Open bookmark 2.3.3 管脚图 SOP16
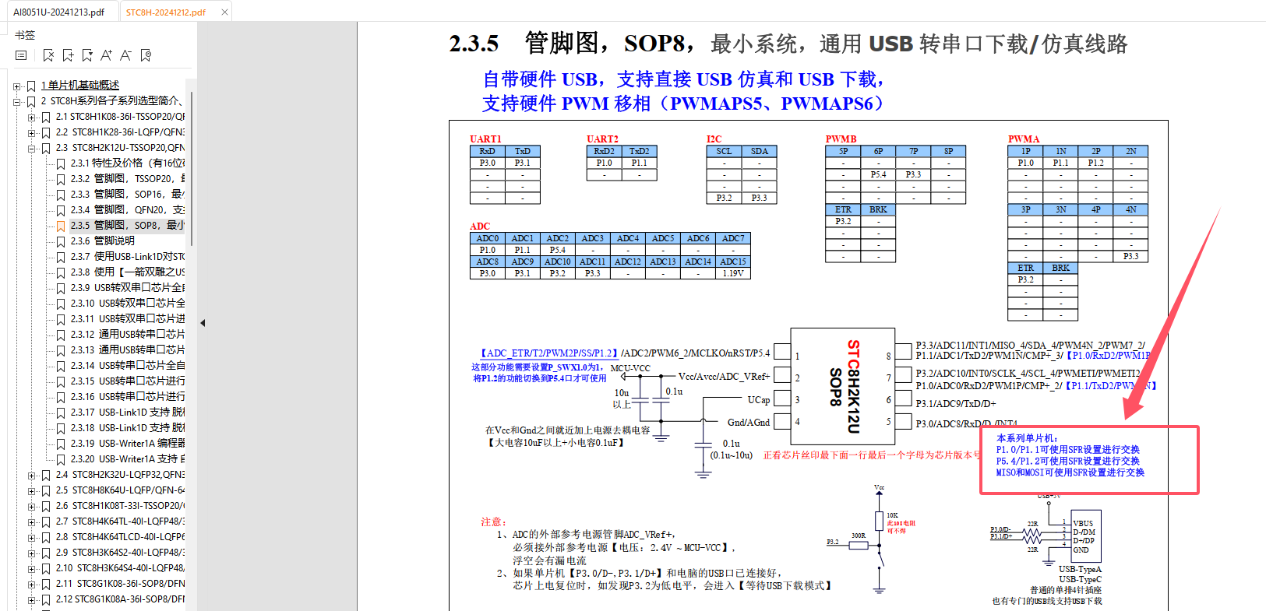1266x611 pixels. click(128, 195)
